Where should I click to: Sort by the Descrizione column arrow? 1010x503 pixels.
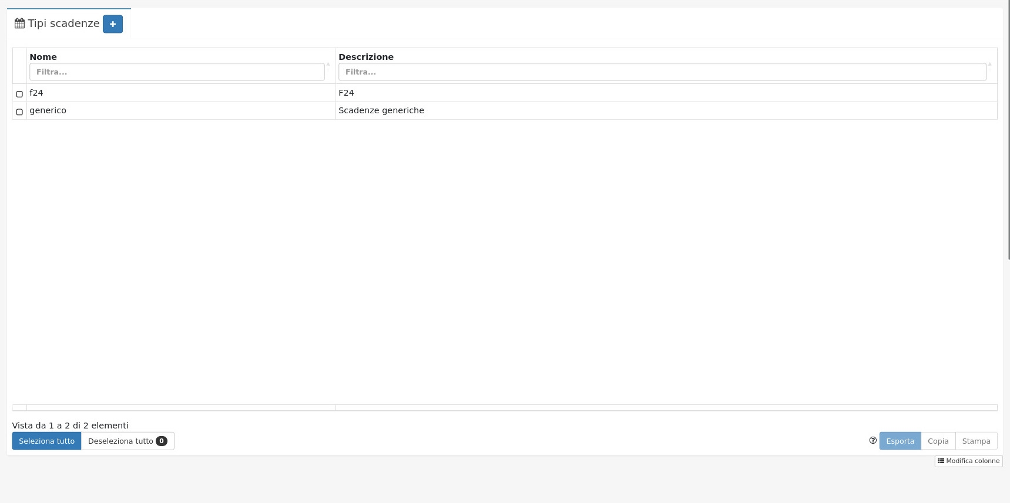tap(989, 64)
